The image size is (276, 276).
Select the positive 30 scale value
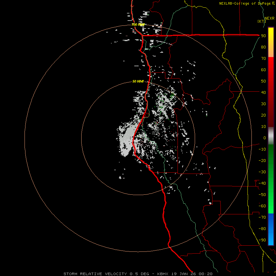click(263, 104)
